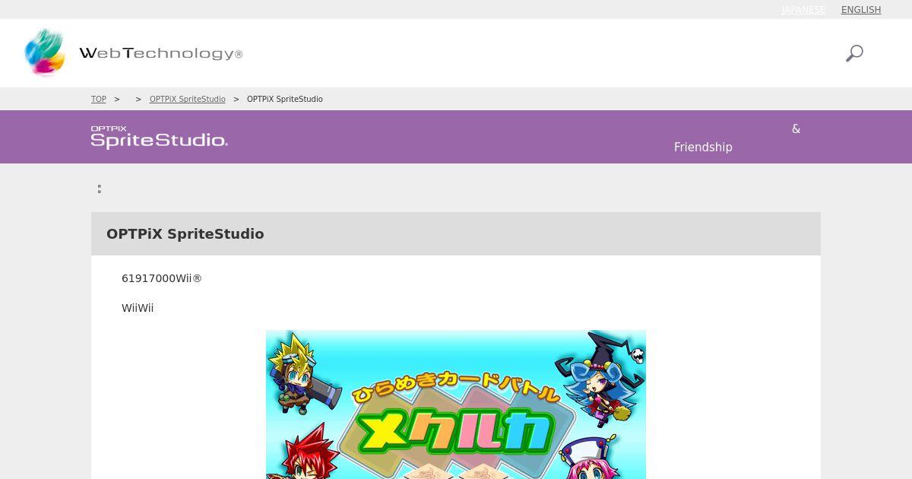Open OPTPiX SpriteStudio breadcrumb link
Viewport: 912px width, 479px height.
[x=188, y=99]
